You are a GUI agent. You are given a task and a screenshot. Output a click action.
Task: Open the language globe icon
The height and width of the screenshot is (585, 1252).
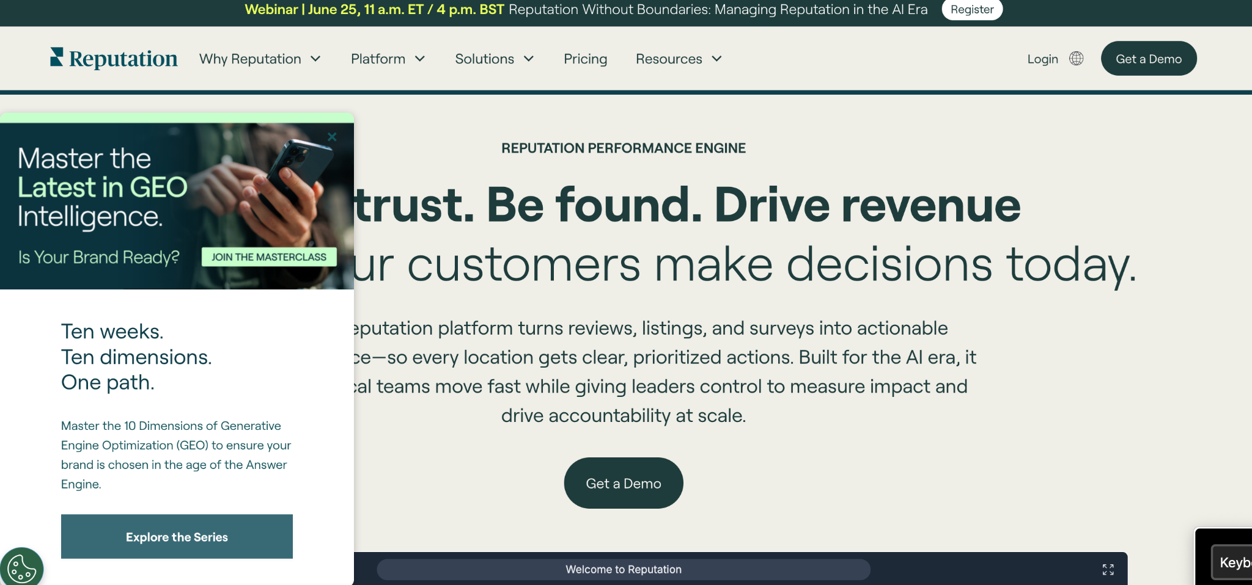1076,59
